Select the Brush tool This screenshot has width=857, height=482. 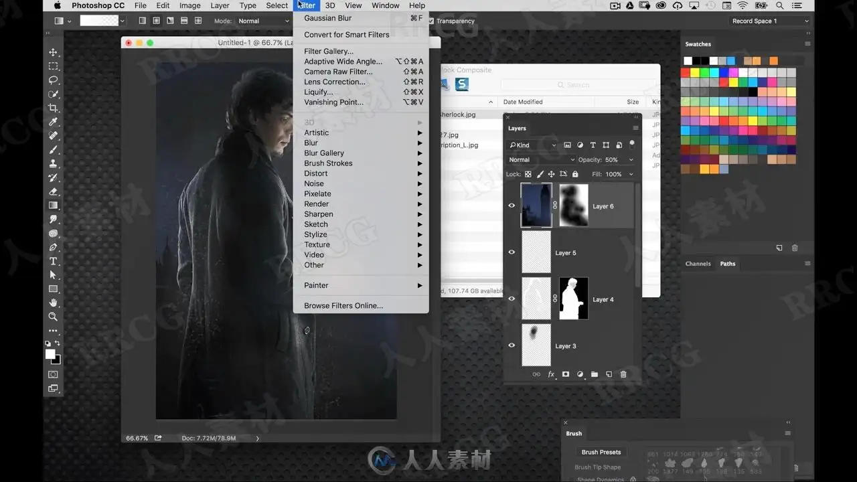click(53, 150)
